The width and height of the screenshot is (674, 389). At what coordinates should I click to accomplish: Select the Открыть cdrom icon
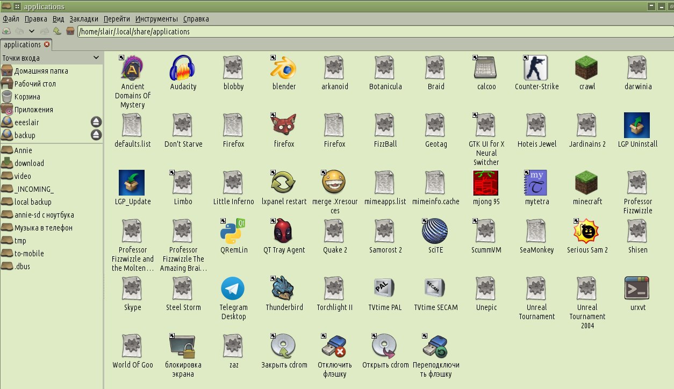[385, 346]
